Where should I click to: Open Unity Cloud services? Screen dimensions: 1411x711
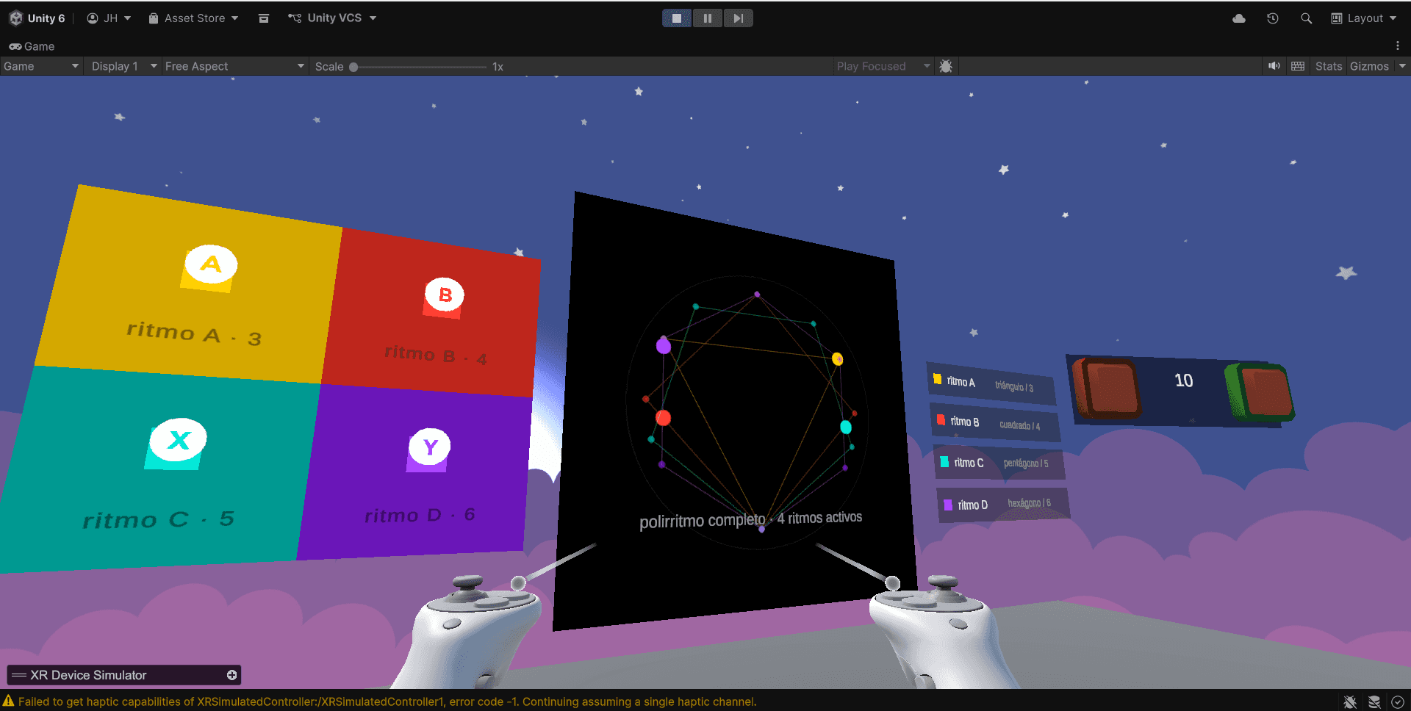pos(1238,18)
